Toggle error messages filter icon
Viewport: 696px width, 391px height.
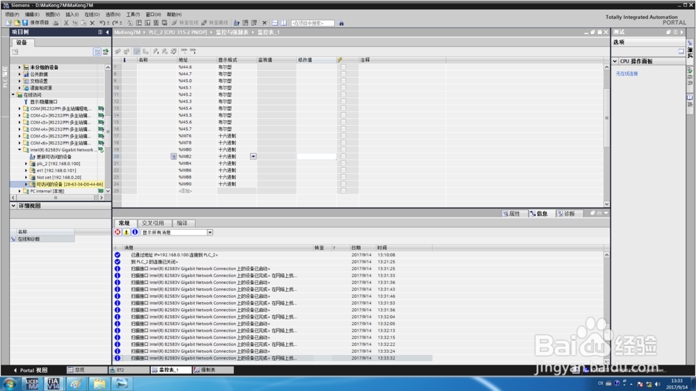tap(118, 232)
